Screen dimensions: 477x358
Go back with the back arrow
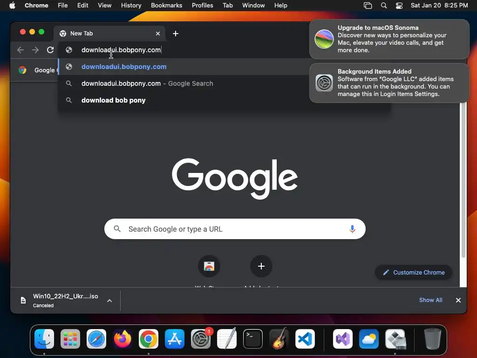pyautogui.click(x=20, y=49)
